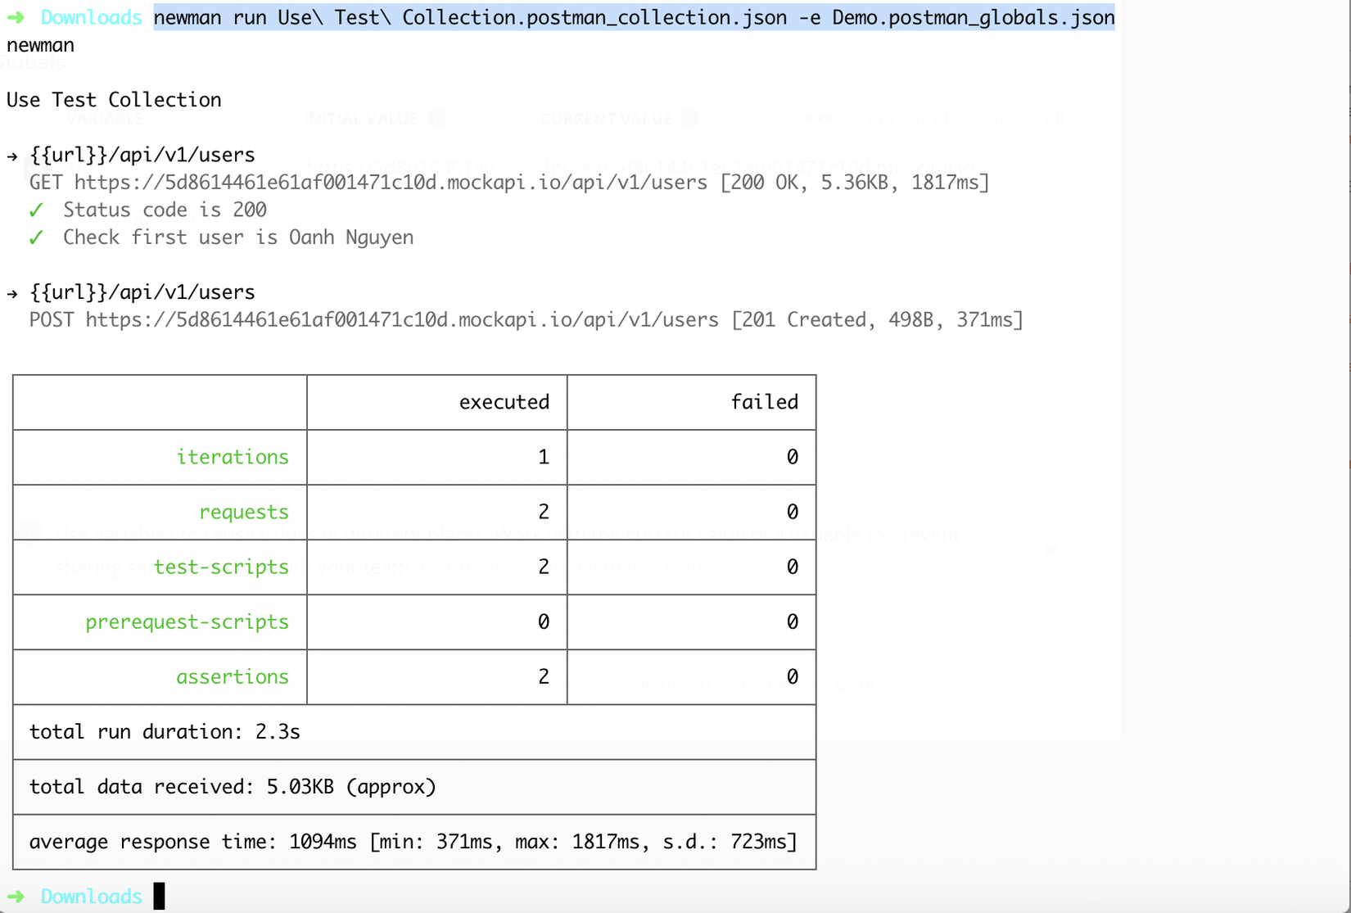Click the 'Status code is 200' test result

click(165, 210)
